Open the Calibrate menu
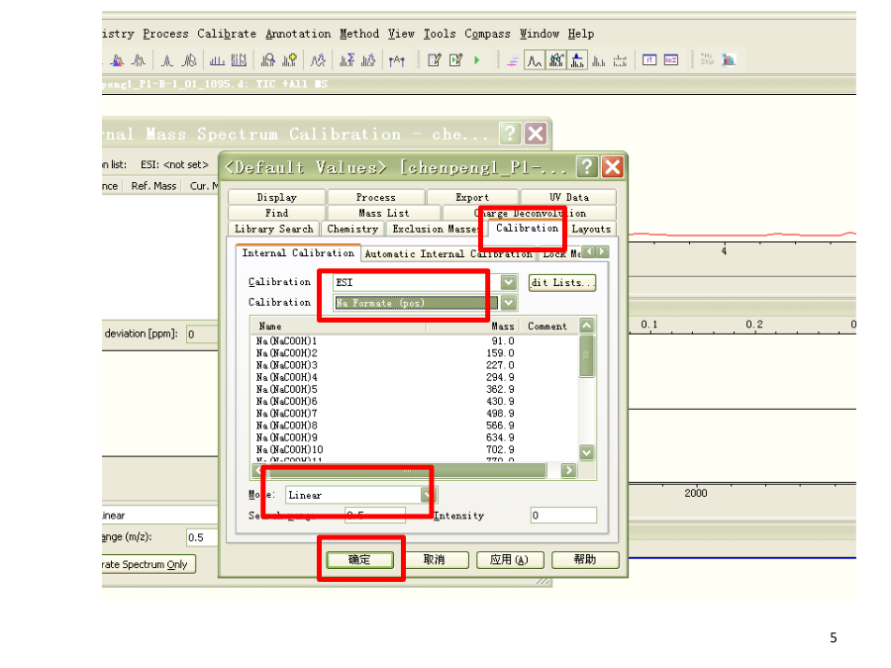The height and width of the screenshot is (668, 891). click(x=227, y=34)
